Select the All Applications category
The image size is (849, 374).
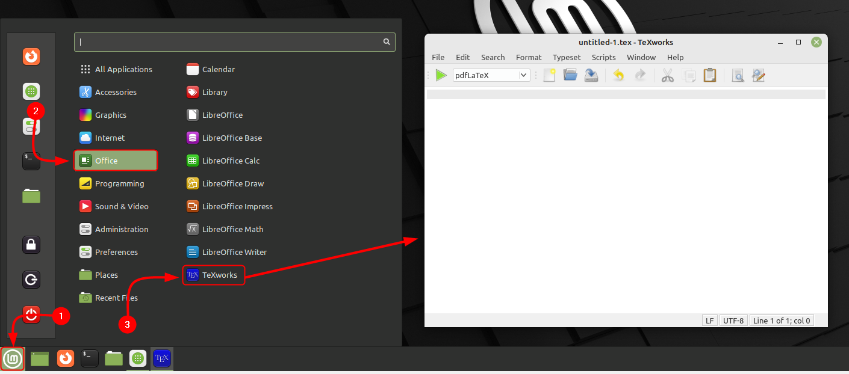pyautogui.click(x=116, y=69)
